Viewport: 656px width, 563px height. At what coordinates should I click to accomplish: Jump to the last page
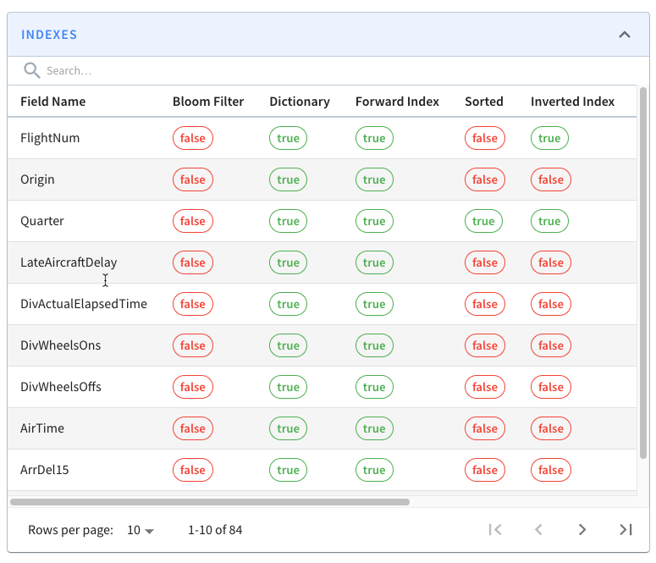626,530
